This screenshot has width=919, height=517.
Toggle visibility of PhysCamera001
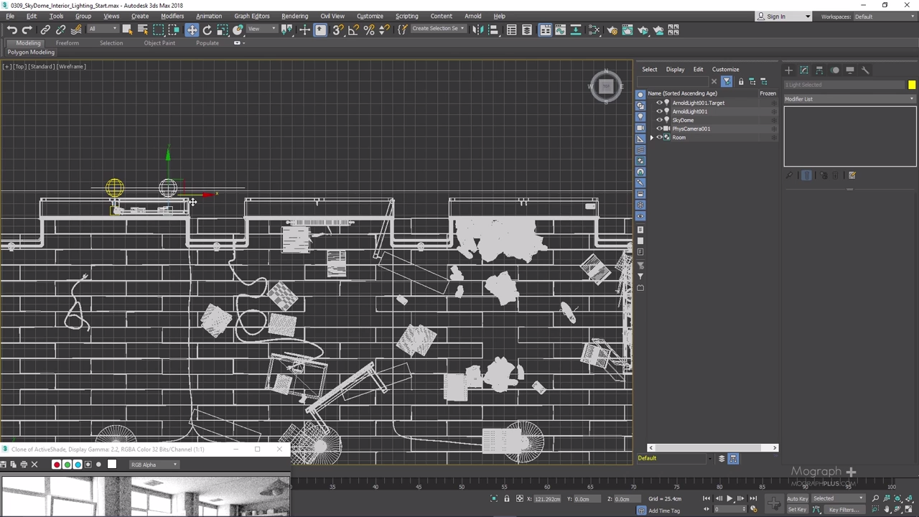659,129
